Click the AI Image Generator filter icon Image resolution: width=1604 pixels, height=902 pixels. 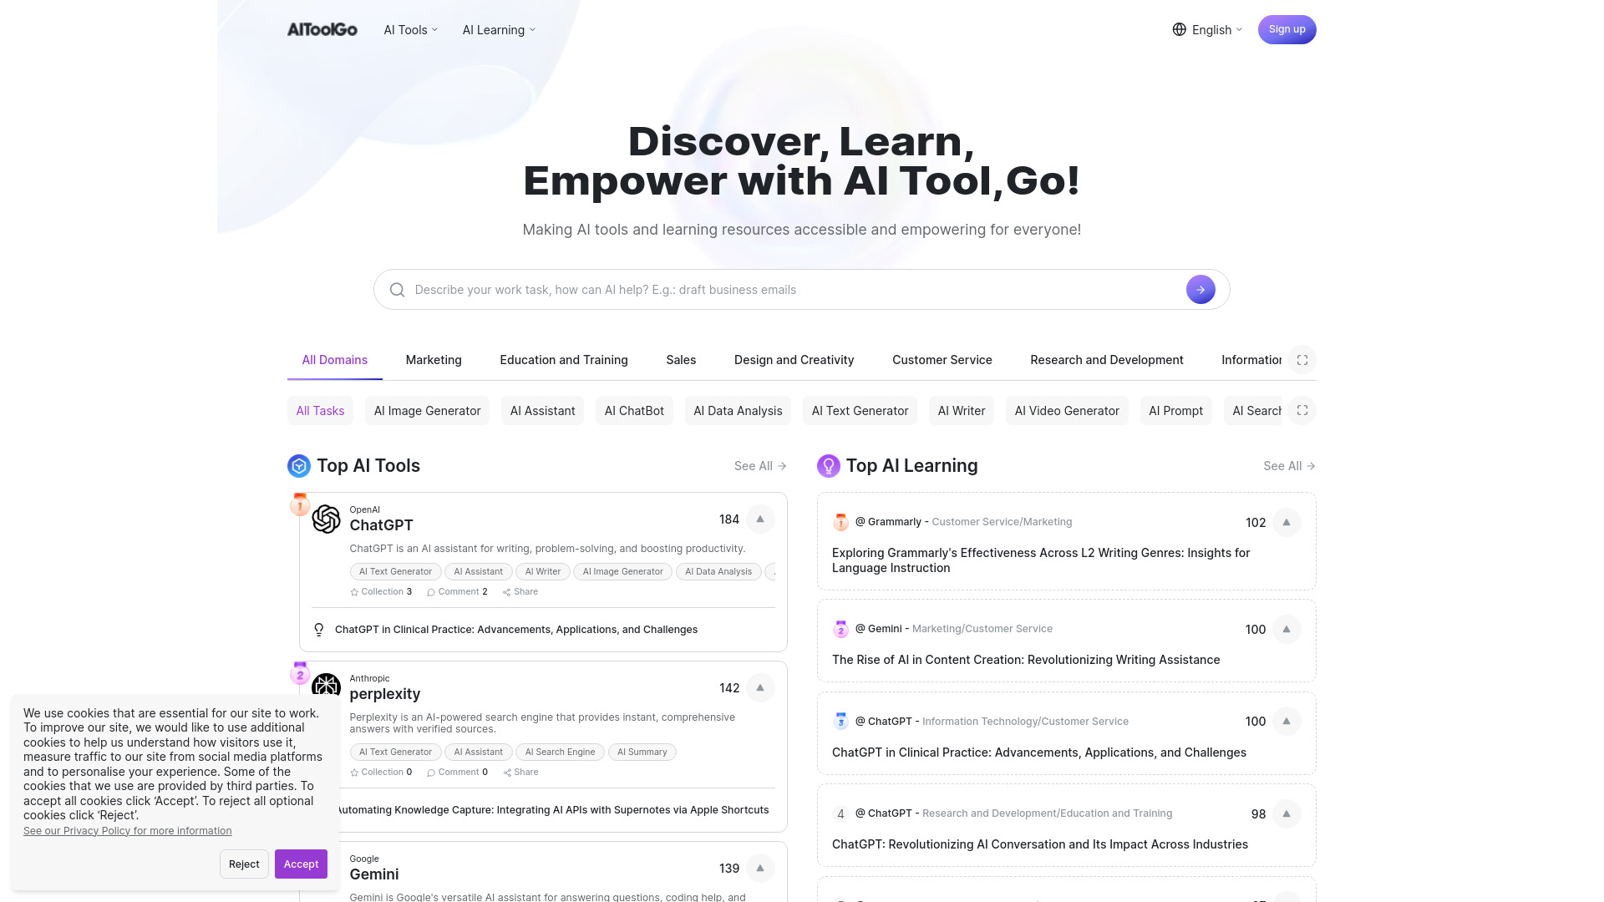428,411
